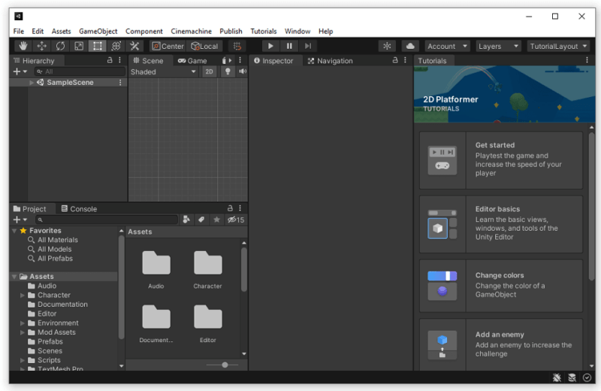This screenshot has height=391, width=601.
Task: Select the Rect tool
Action: 98,46
